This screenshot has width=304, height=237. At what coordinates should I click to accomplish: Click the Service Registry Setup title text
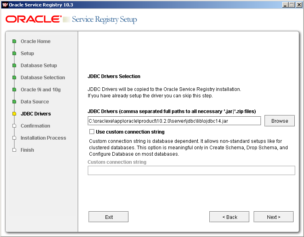tap(104, 20)
